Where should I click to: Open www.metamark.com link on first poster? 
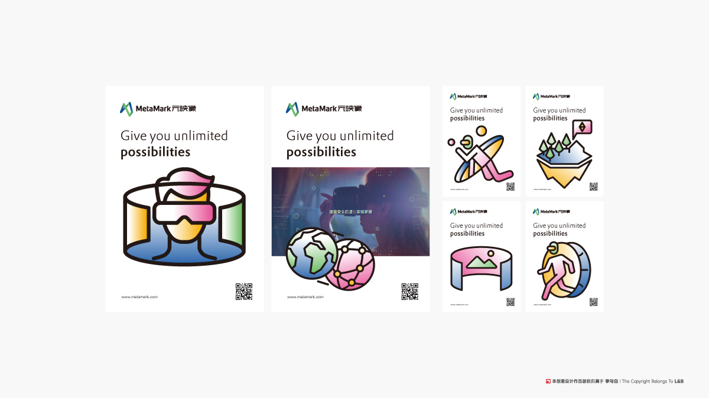click(139, 297)
